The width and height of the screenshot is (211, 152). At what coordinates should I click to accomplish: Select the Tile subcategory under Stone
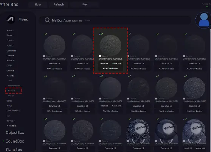[x=10, y=81]
